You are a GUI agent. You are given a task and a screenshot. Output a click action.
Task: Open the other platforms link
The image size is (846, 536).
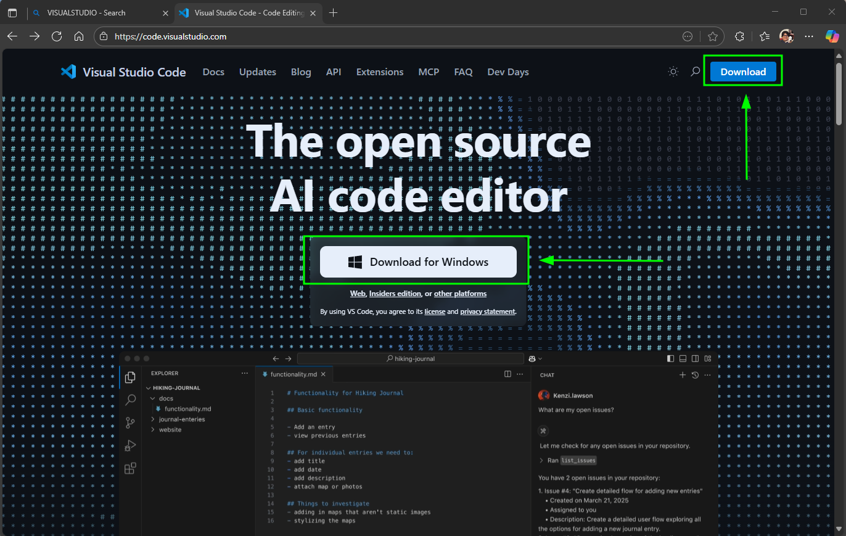click(460, 294)
